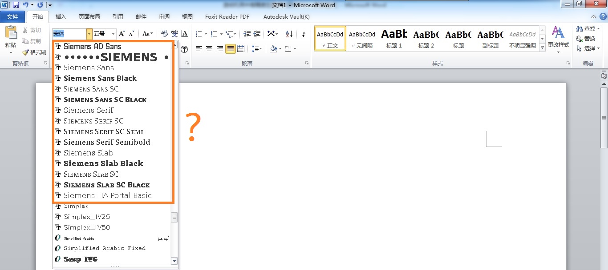
Task: Apply the 标题 2 heading style
Action: click(x=426, y=39)
